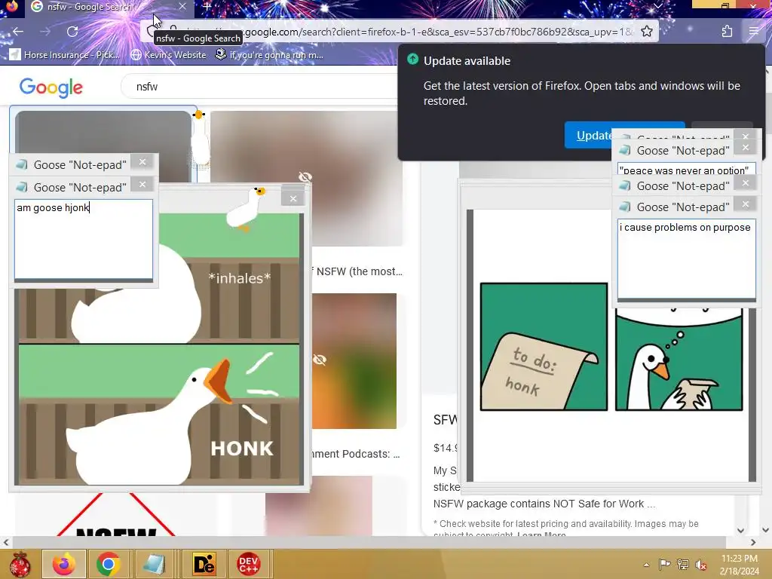Close the Not-epad containing 'am goose hjonk'
This screenshot has width=772, height=579.
pyautogui.click(x=142, y=185)
